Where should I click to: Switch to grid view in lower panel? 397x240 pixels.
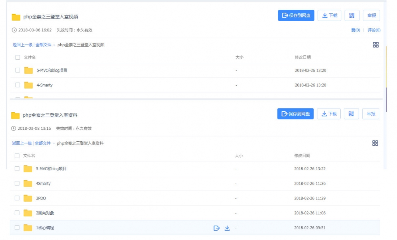[375, 143]
